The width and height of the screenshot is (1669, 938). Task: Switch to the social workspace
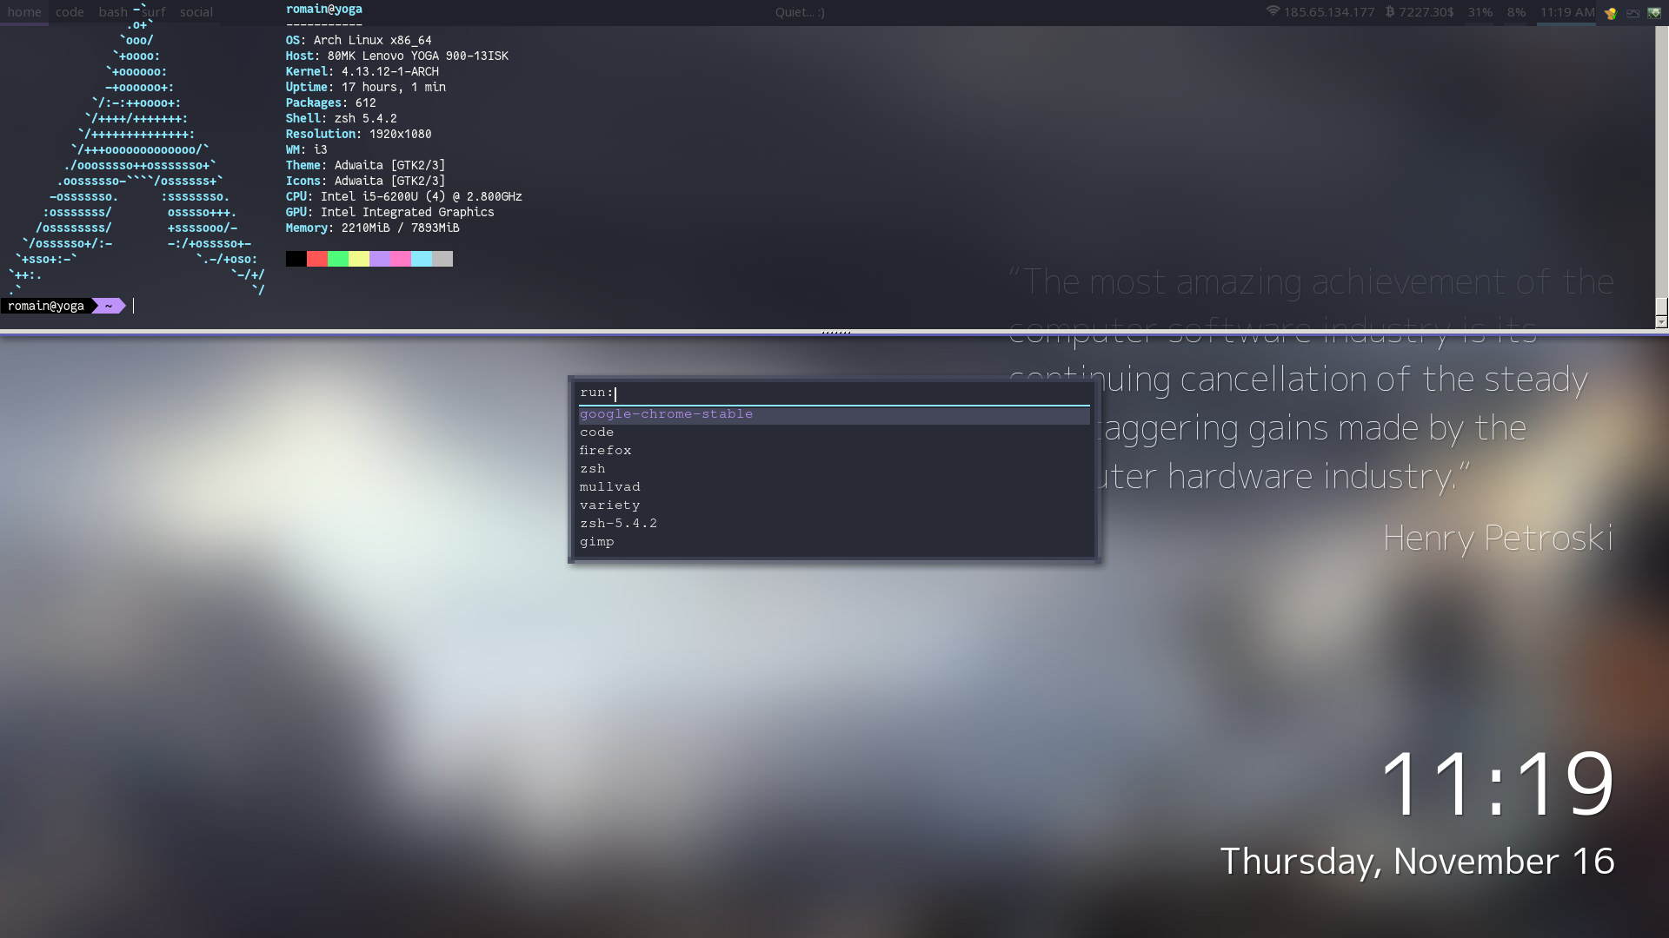tap(196, 12)
